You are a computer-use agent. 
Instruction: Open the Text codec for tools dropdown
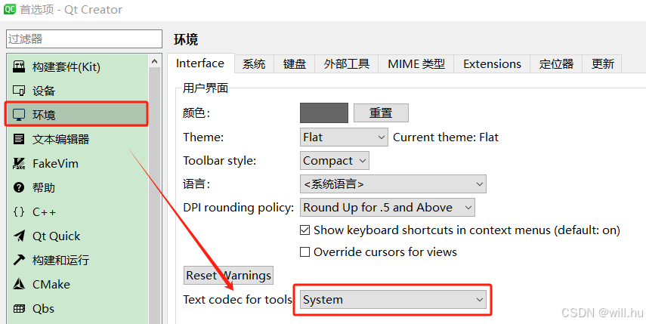click(x=393, y=300)
